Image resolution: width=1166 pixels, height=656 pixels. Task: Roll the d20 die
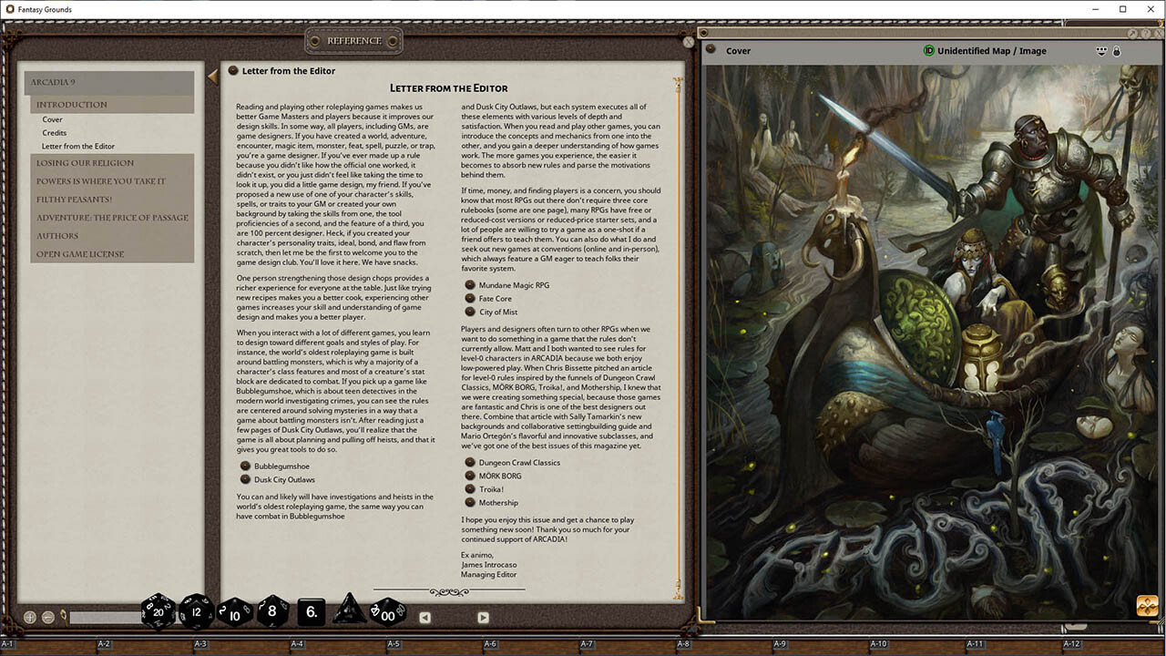point(159,611)
